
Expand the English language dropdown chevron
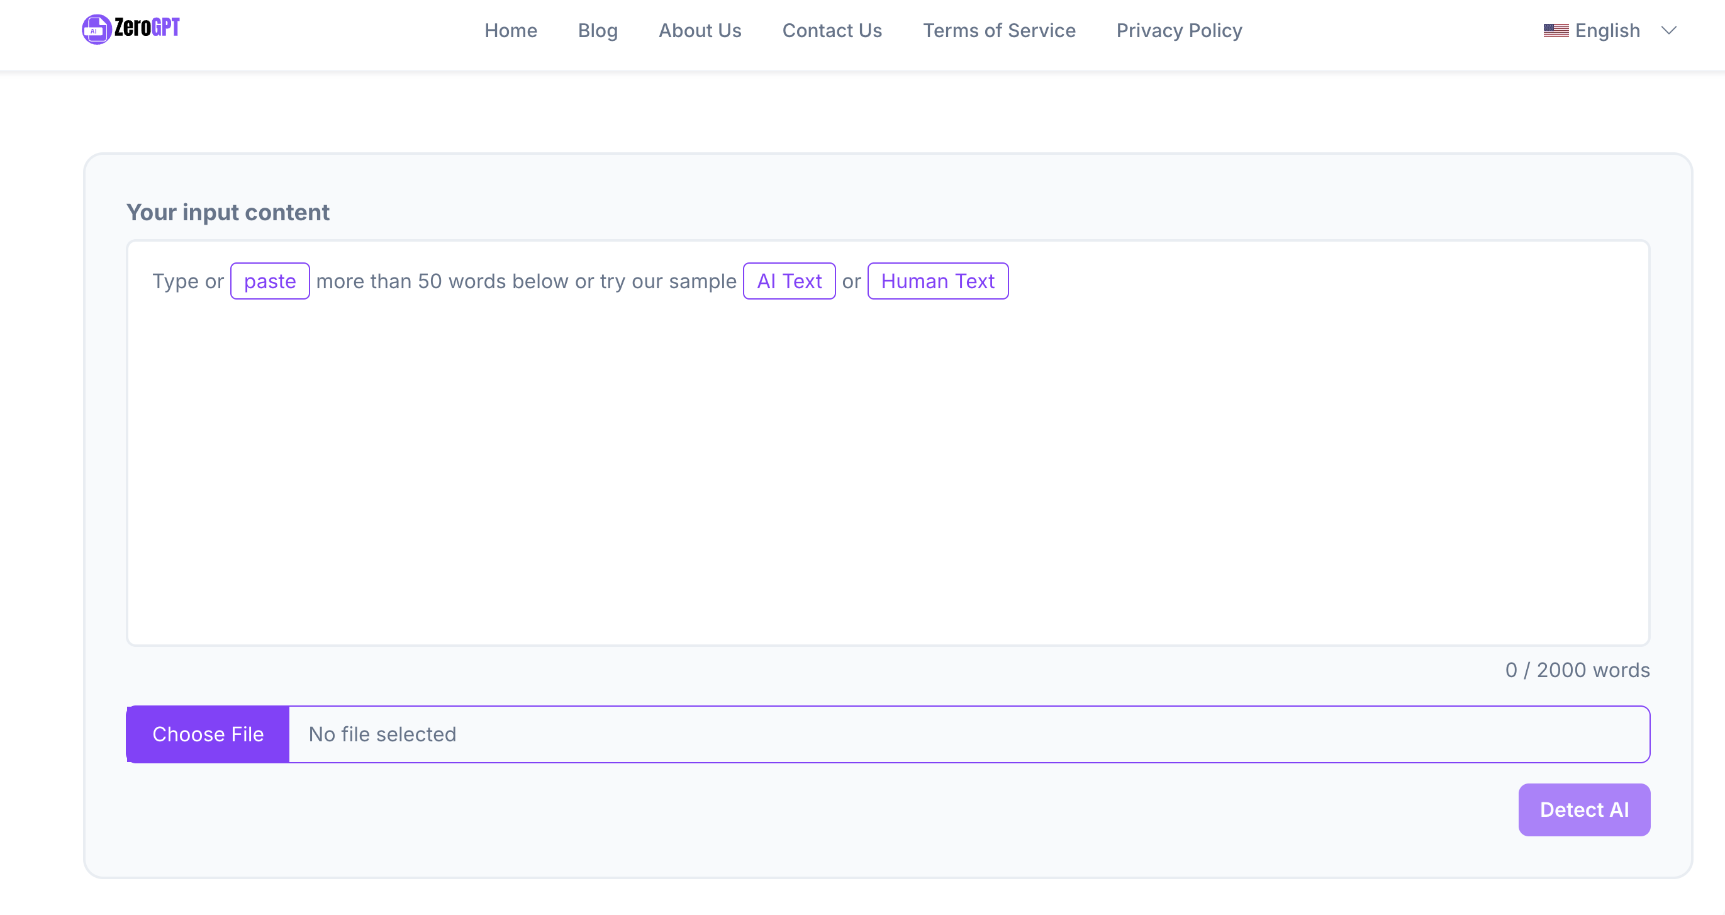tap(1669, 30)
